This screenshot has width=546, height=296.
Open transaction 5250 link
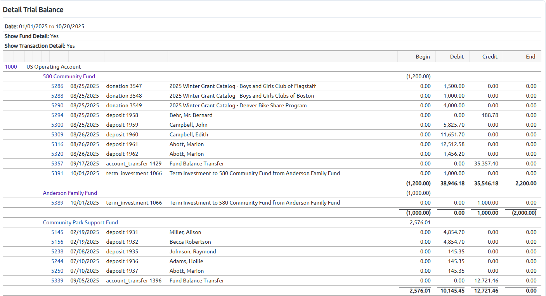pyautogui.click(x=57, y=271)
